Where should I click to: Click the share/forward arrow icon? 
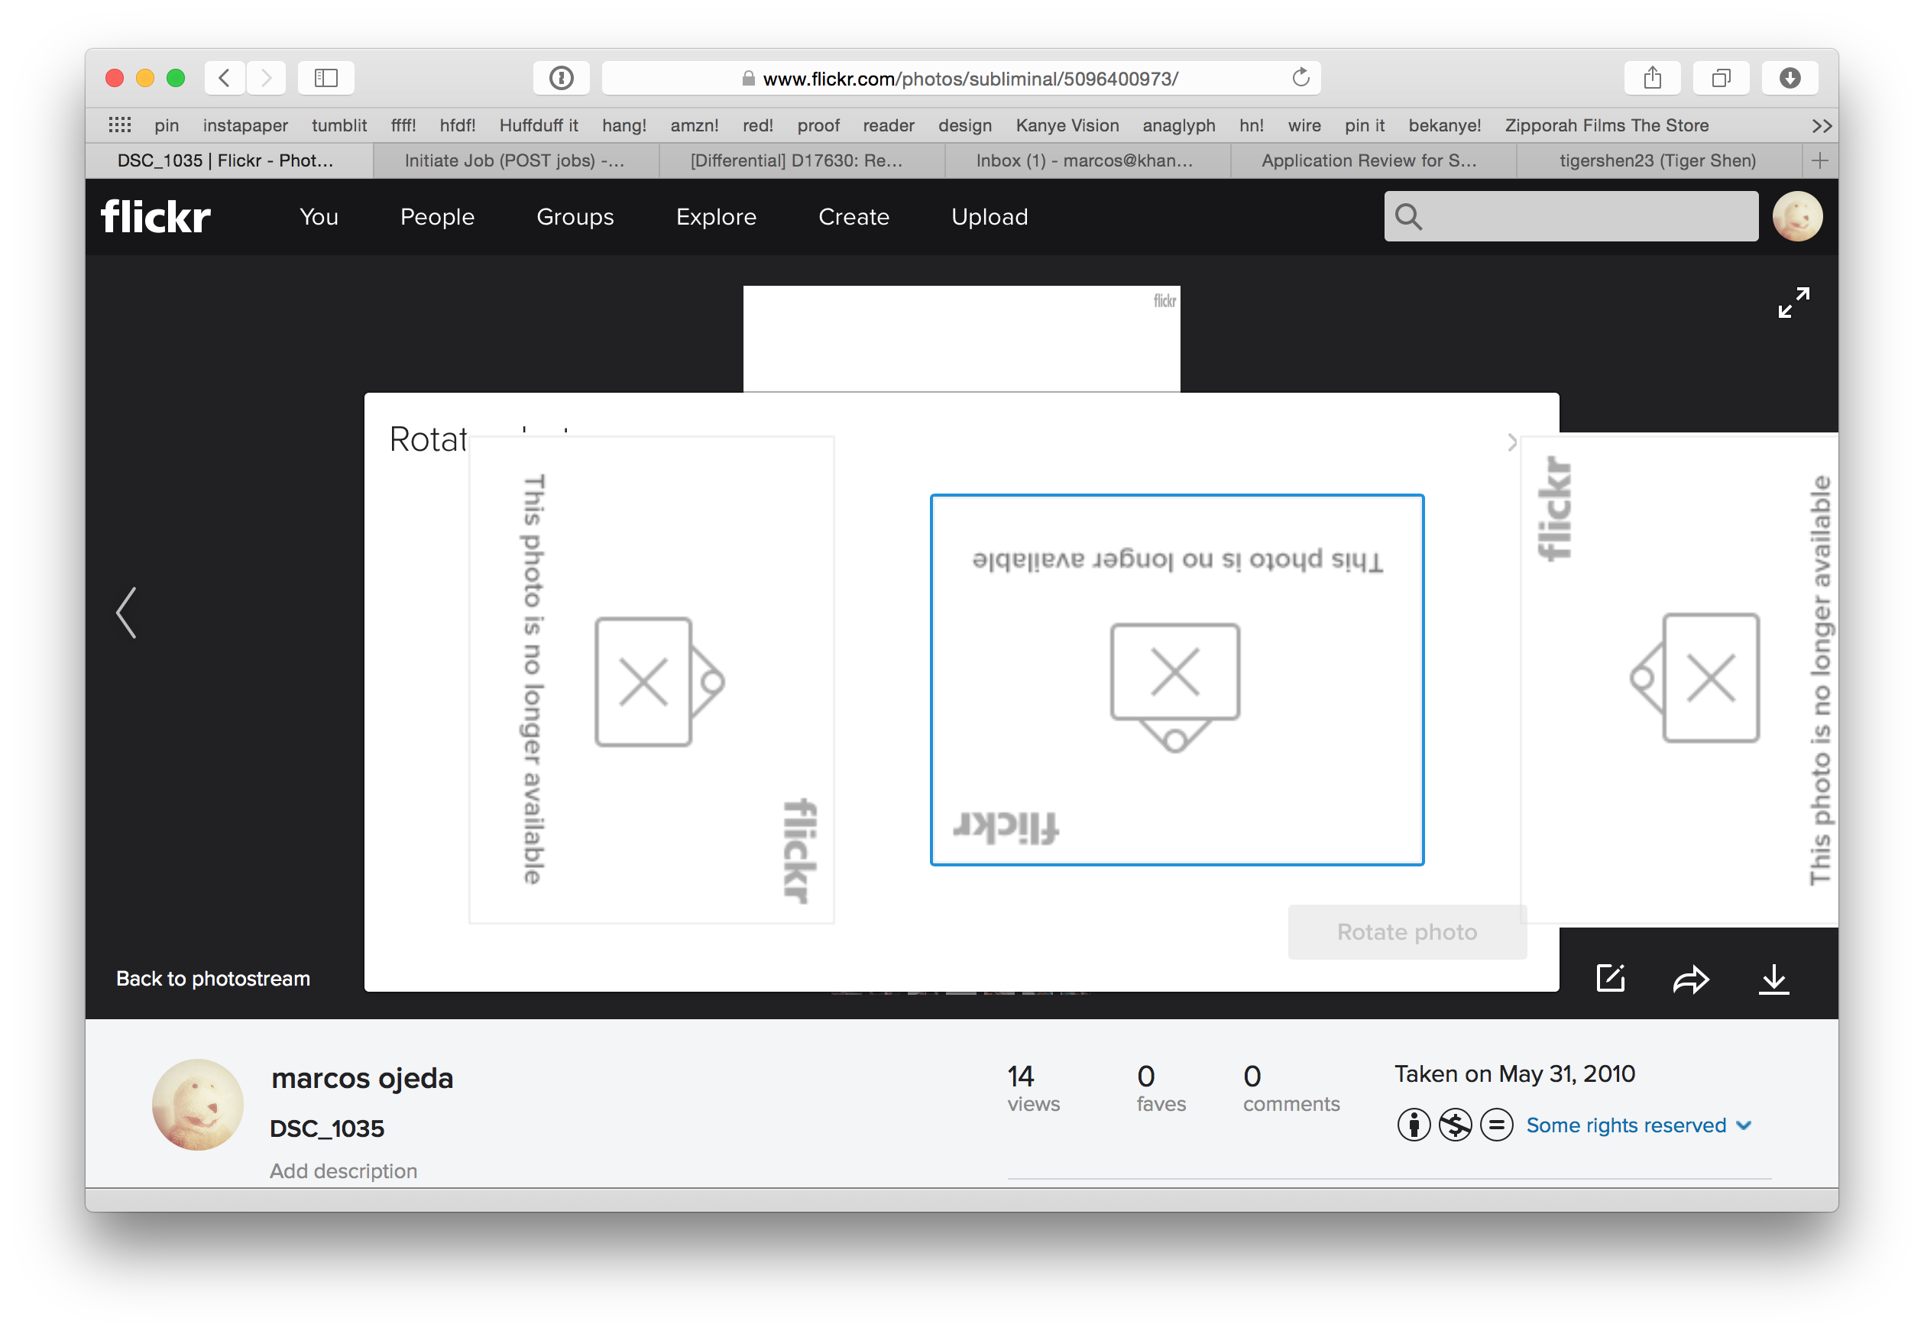point(1692,977)
